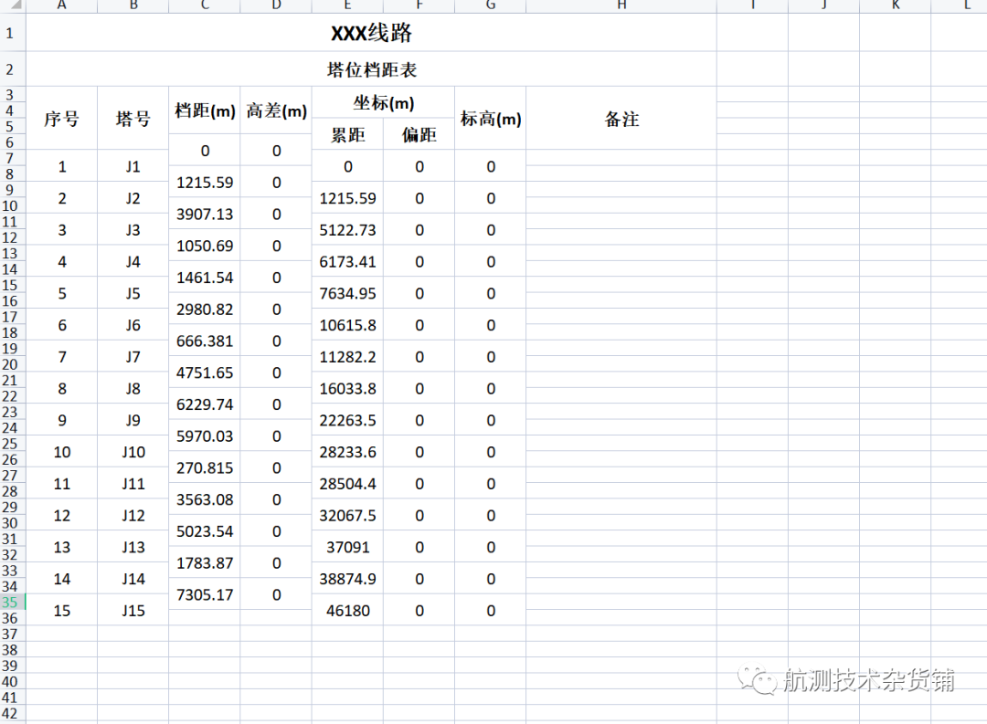Select tower number cell 'J5'
Image resolution: width=987 pixels, height=724 pixels.
coord(133,293)
